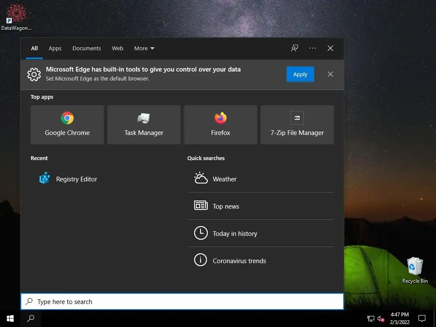The height and width of the screenshot is (327, 436).
Task: Open Firefox from Top apps
Action: pos(221,125)
